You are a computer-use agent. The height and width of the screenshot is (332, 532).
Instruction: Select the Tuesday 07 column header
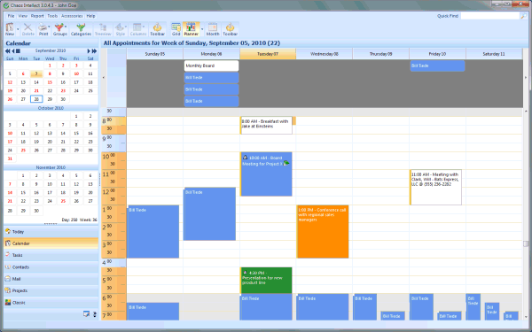(x=268, y=54)
